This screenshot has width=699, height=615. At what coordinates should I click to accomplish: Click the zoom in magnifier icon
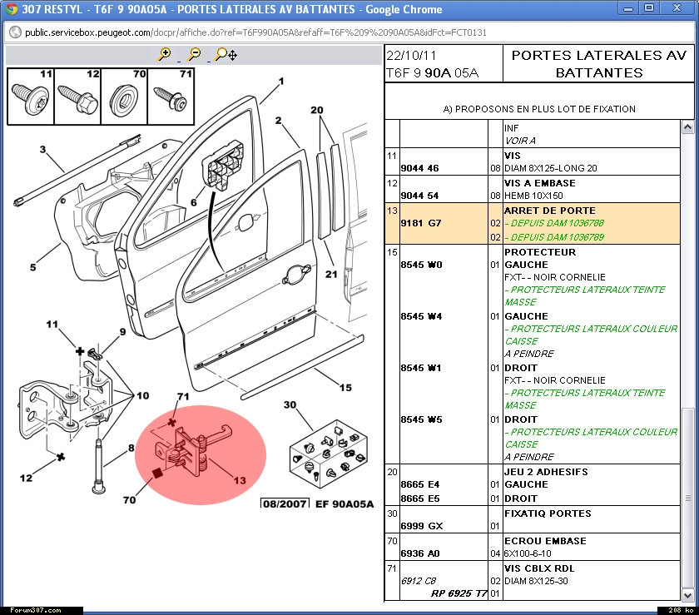coord(165,54)
